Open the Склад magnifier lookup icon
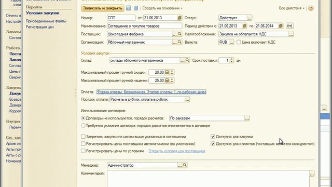332x187 pixels. pyautogui.click(x=187, y=60)
